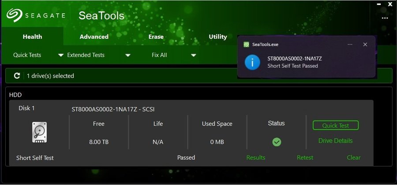Minimize the SeaTools window
The width and height of the screenshot is (397, 185).
pyautogui.click(x=379, y=4)
